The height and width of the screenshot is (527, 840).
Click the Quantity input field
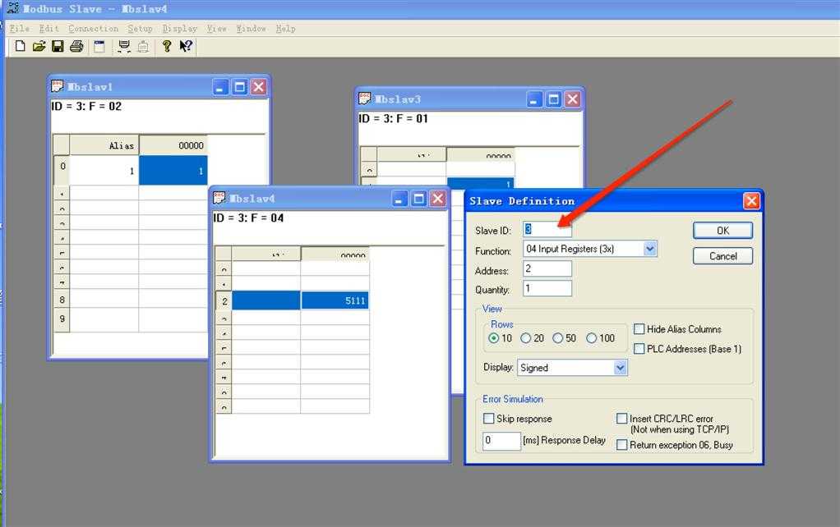click(x=547, y=288)
